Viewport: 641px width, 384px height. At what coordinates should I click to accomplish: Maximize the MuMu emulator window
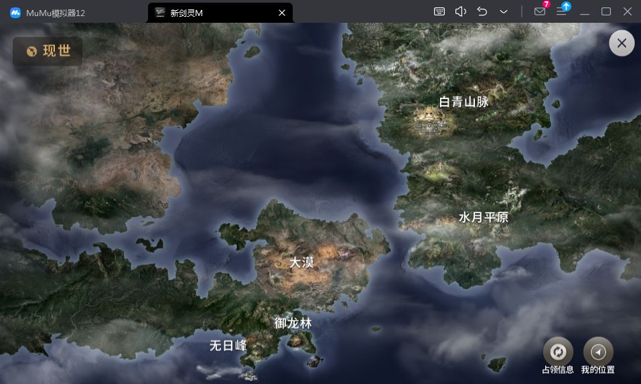(x=606, y=11)
